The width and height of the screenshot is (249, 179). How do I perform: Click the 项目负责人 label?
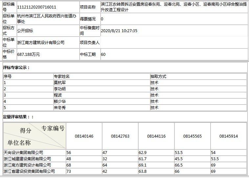coord(90,42)
